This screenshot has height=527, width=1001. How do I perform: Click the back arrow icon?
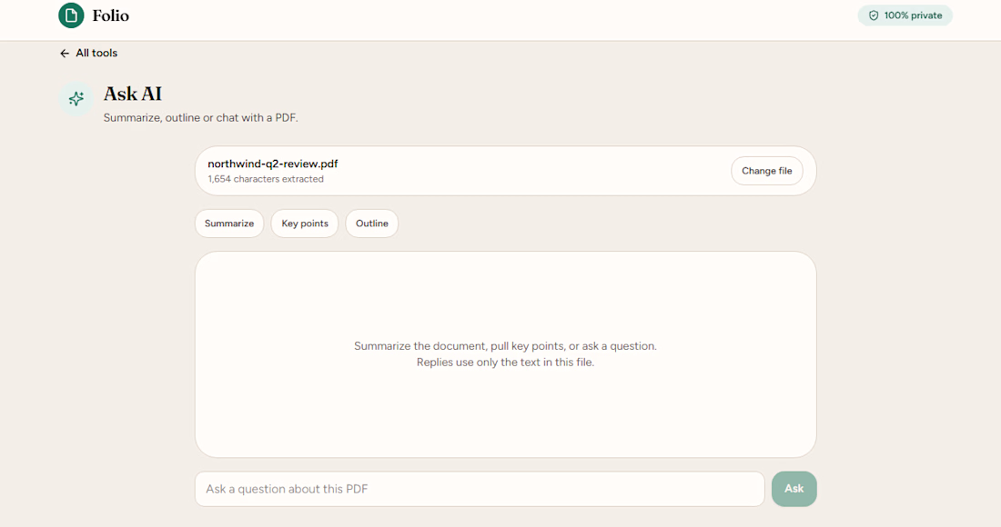pos(65,54)
